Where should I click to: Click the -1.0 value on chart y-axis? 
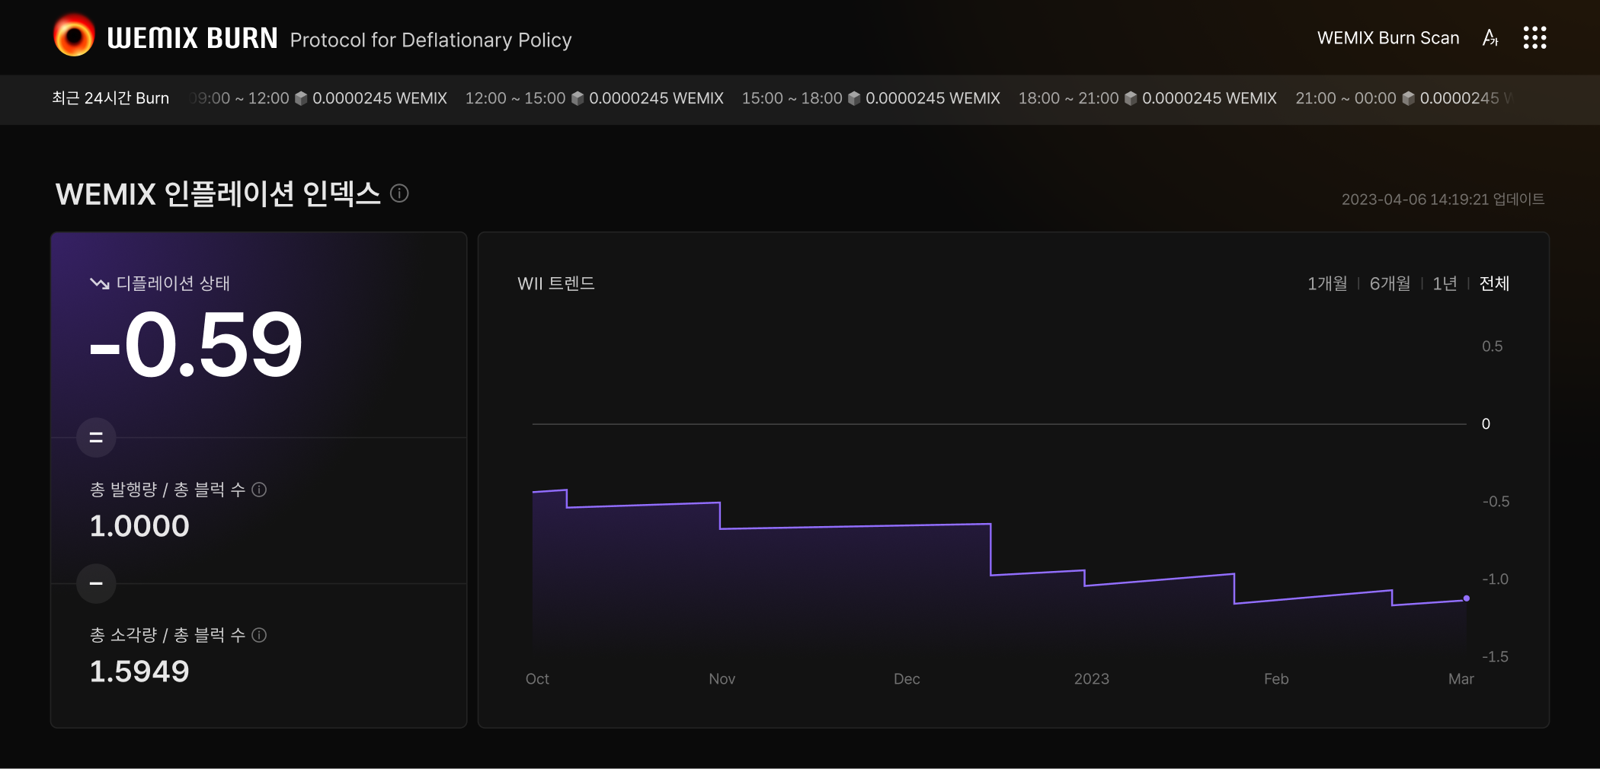point(1495,579)
